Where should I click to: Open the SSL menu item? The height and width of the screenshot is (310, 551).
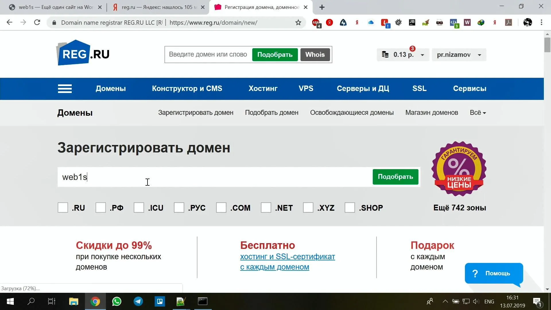coord(419,88)
